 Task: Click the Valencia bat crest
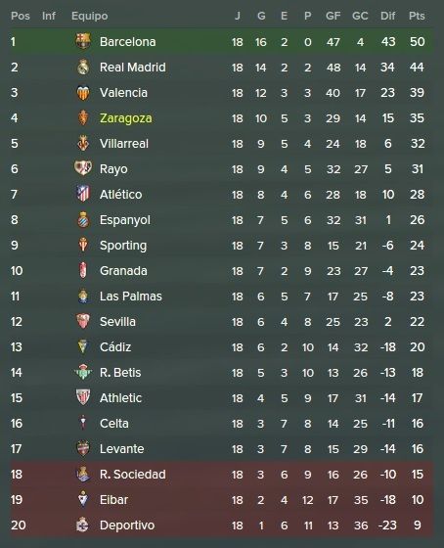[83, 93]
